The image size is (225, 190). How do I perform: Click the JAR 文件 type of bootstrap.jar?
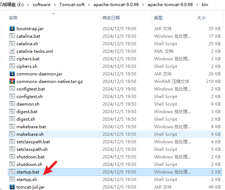163,29
